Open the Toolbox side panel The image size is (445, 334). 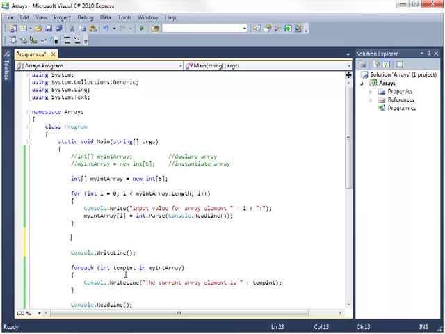point(6,69)
